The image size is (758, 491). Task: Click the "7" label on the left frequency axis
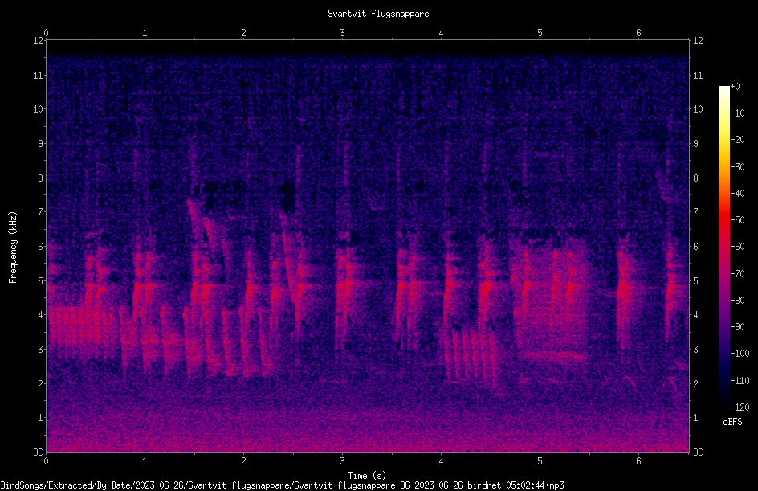click(41, 212)
